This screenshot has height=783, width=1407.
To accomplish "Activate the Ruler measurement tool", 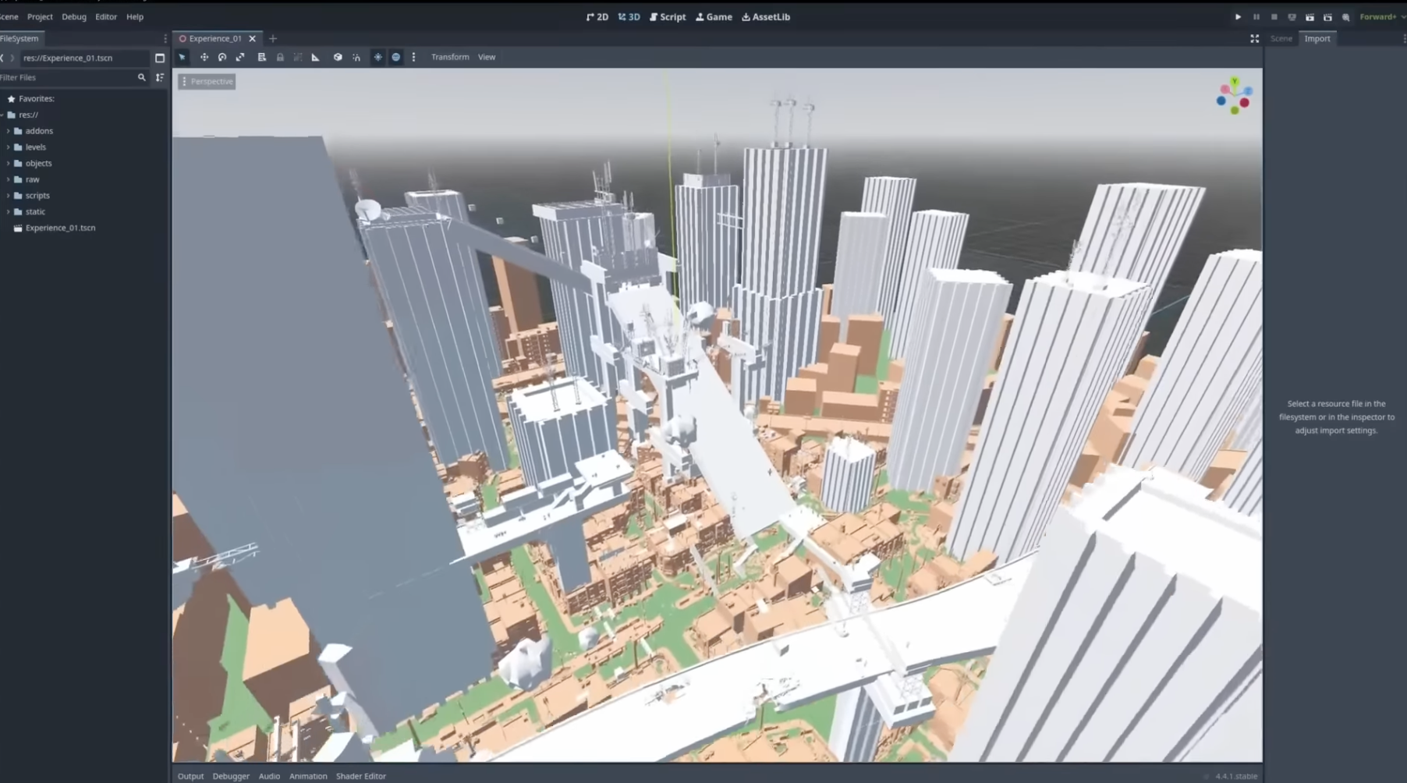I will 316,57.
